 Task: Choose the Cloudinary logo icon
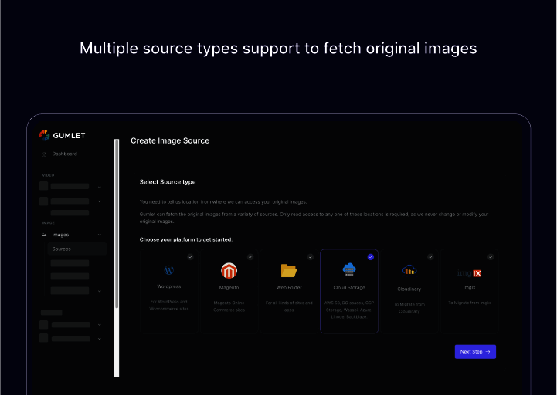pos(409,270)
